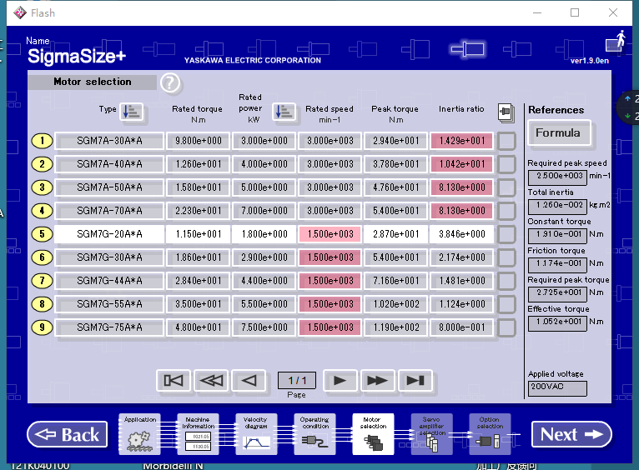Select motor number 3 yellow badge

click(x=42, y=187)
